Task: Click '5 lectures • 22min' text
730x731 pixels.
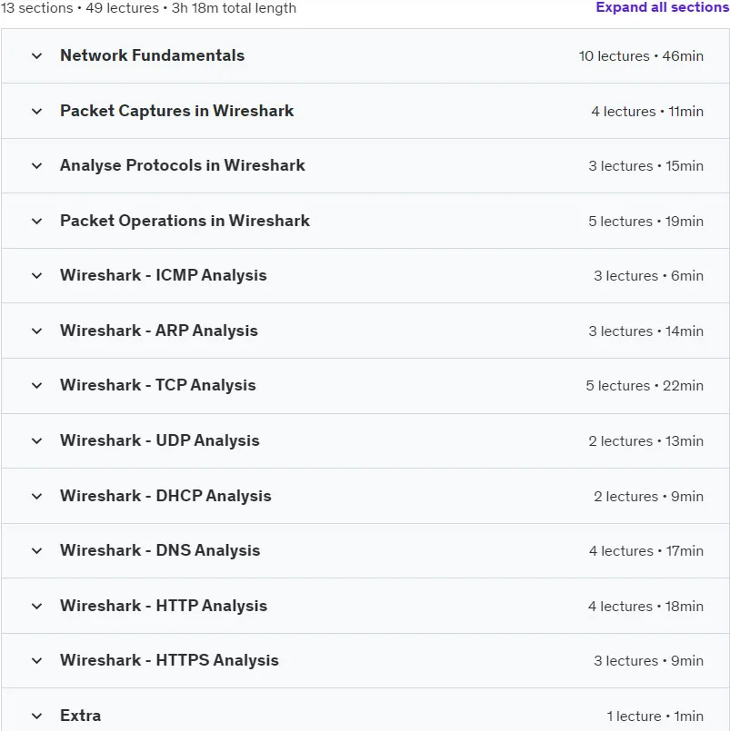Action: 645,386
